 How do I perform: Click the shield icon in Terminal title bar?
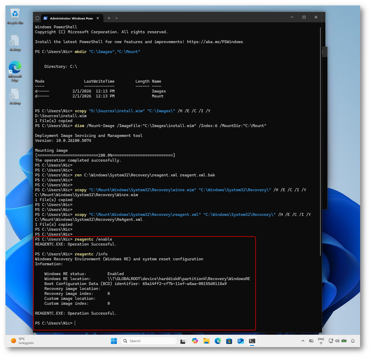37,18
